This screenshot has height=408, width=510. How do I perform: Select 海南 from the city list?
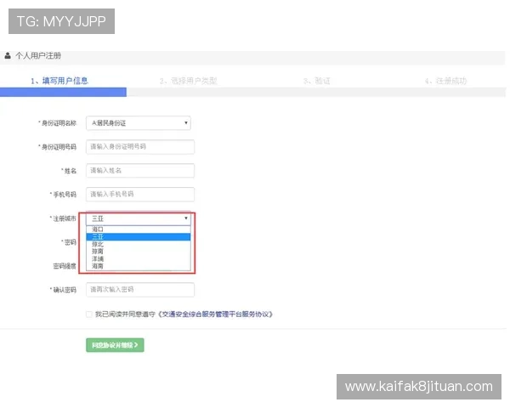coord(139,266)
